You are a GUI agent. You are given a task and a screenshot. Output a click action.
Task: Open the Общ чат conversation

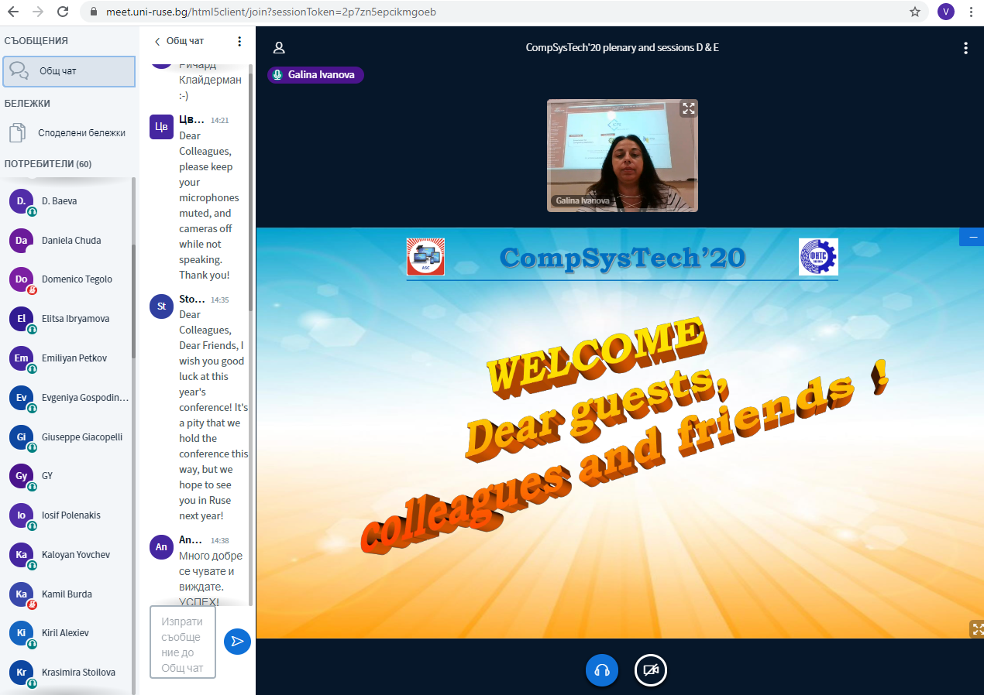[x=69, y=71]
